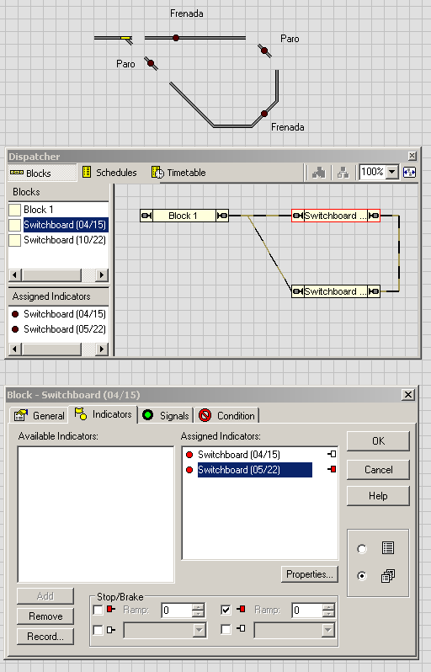Choose the upper radio button beside list icon
Image resolution: width=431 pixels, height=672 pixels.
pyautogui.click(x=362, y=548)
